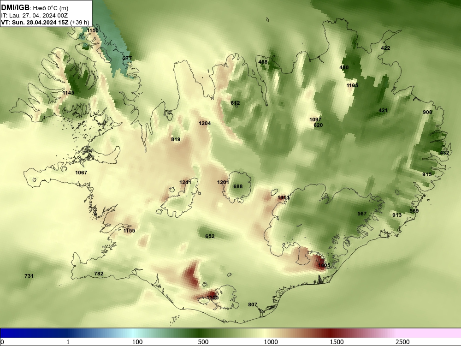Click the 2500 label on the color scale
The height and width of the screenshot is (346, 461).
pyautogui.click(x=402, y=342)
